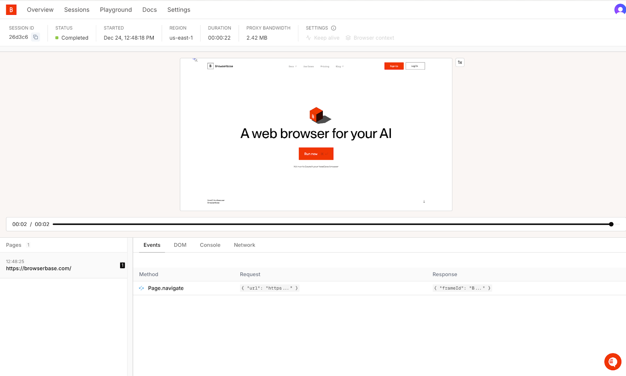Click the Run now button in replay
Screen dimensions: 626x376
(316, 154)
